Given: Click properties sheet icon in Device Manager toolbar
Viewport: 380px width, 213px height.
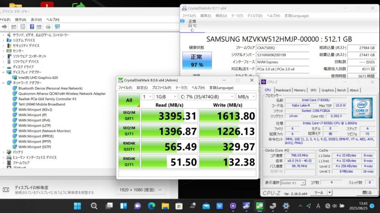Looking at the screenshot, I should 23,27.
